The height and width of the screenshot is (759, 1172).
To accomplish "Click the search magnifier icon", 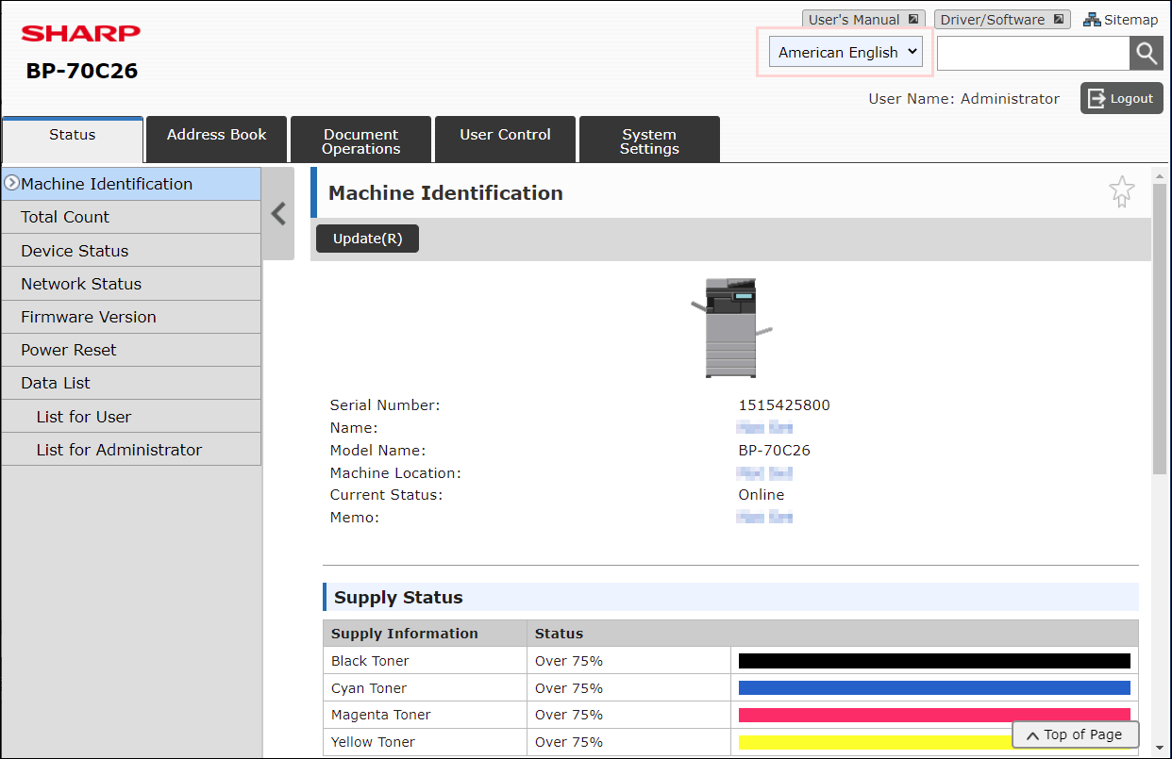I will 1146,53.
